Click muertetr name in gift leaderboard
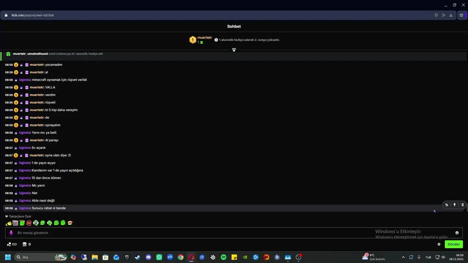 coord(205,38)
